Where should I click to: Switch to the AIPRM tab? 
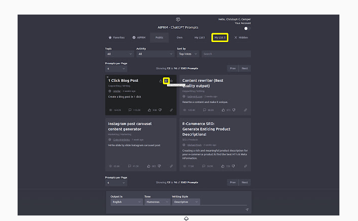pyautogui.click(x=139, y=37)
